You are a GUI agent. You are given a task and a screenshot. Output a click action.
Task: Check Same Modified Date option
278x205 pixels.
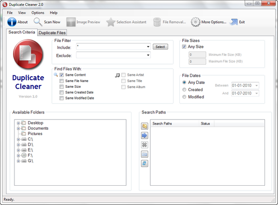click(x=61, y=98)
